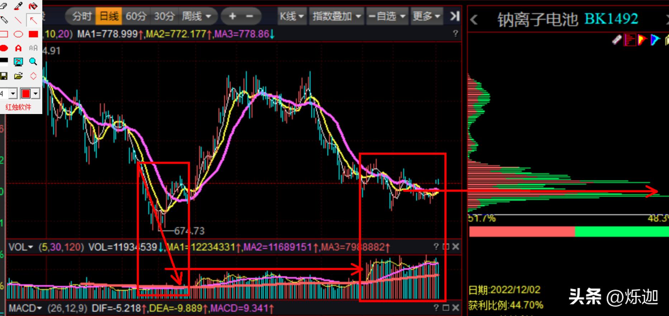Viewport: 669px width, 316px height.
Task: Close the MACD indicator panel
Action: click(456, 308)
